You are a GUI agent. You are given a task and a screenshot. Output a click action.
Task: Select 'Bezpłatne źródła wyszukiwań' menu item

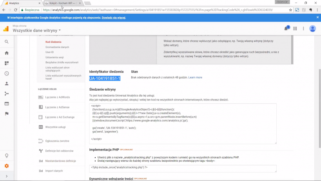(62, 62)
